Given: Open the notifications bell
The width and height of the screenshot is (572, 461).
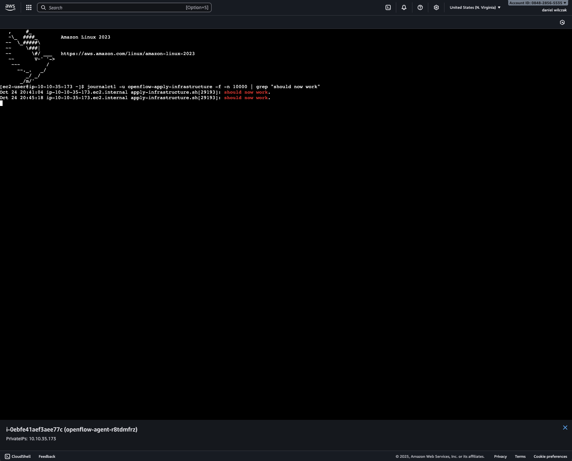Looking at the screenshot, I should [404, 7].
